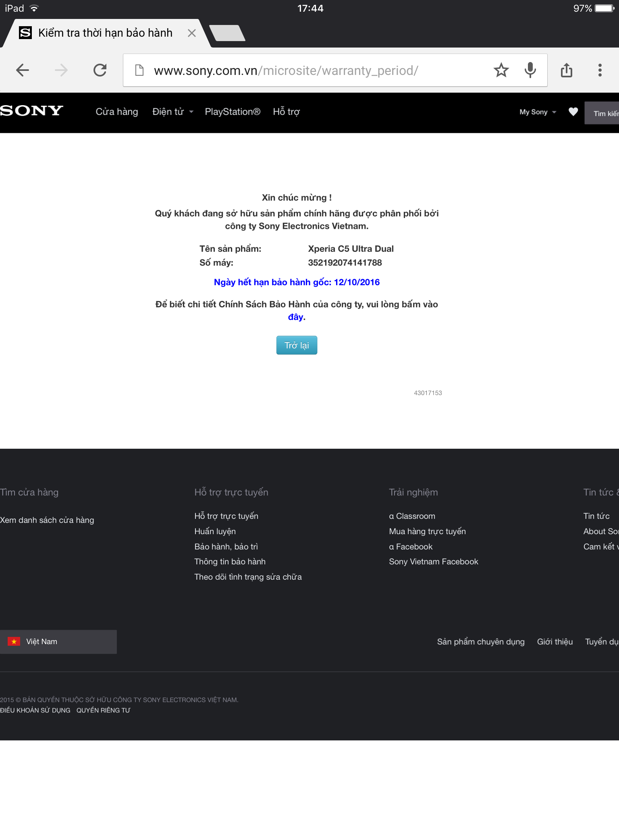
Task: Select the Ngày hết hạn bảo hành gốc text
Action: click(x=297, y=282)
